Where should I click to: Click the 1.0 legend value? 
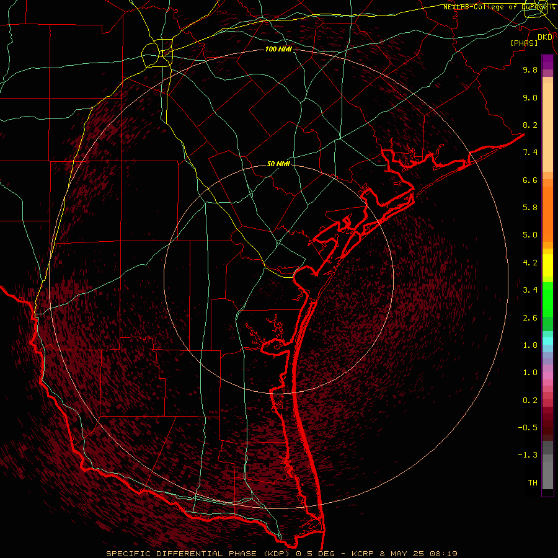coord(530,373)
